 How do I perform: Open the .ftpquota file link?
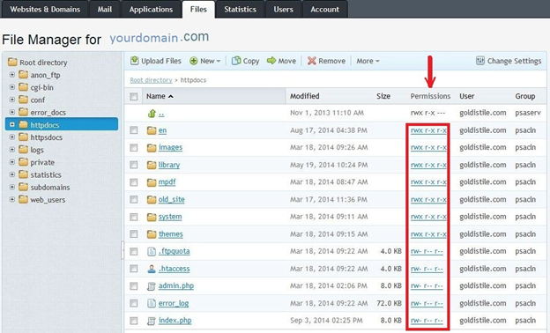click(174, 251)
